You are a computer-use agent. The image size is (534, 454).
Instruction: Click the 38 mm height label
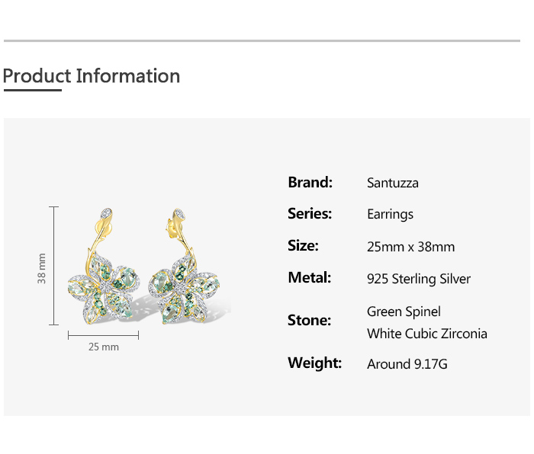point(42,268)
